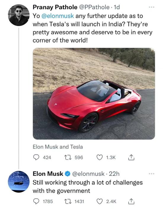Share Elon Musk's reply tweet

[131, 201]
